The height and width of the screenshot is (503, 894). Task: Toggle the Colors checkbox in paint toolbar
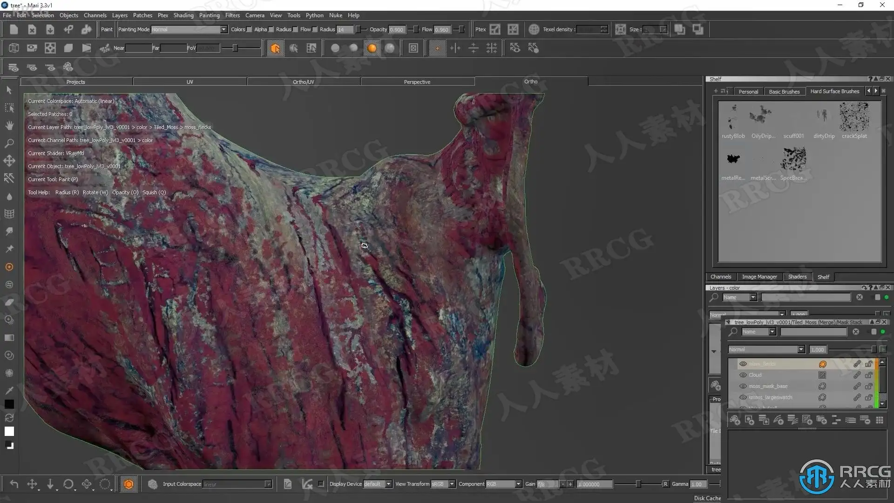[249, 29]
